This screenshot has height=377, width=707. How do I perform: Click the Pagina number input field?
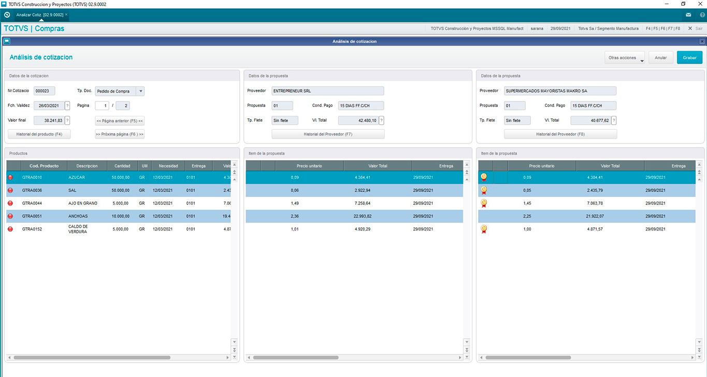click(x=102, y=106)
